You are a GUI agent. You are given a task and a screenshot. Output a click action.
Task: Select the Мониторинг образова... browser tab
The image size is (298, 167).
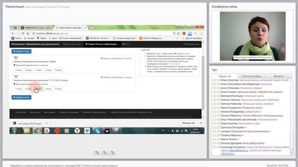tap(70, 28)
